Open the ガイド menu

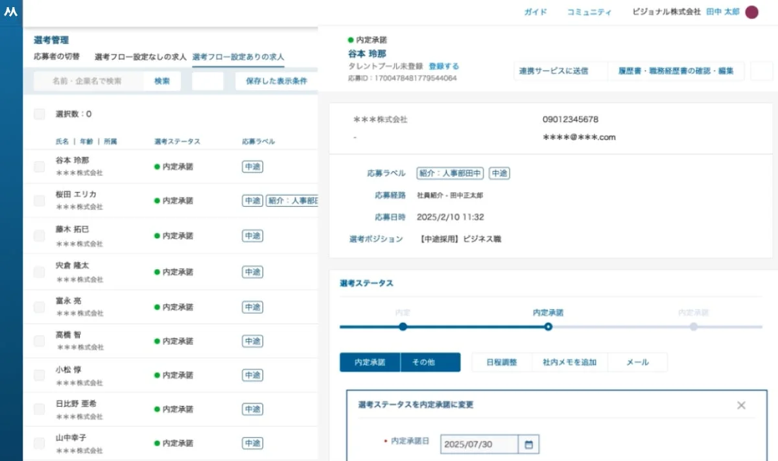click(536, 12)
